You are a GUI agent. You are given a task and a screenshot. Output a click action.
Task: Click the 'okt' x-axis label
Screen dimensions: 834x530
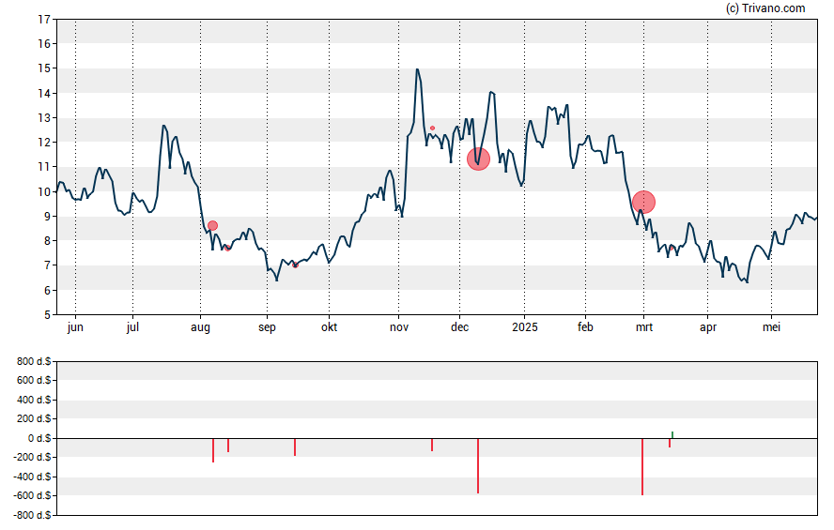329,327
